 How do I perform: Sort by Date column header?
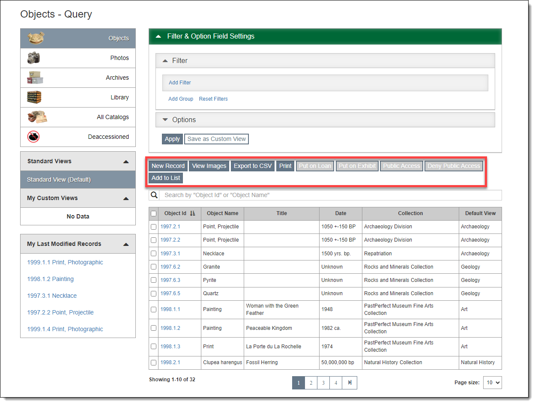[341, 213]
